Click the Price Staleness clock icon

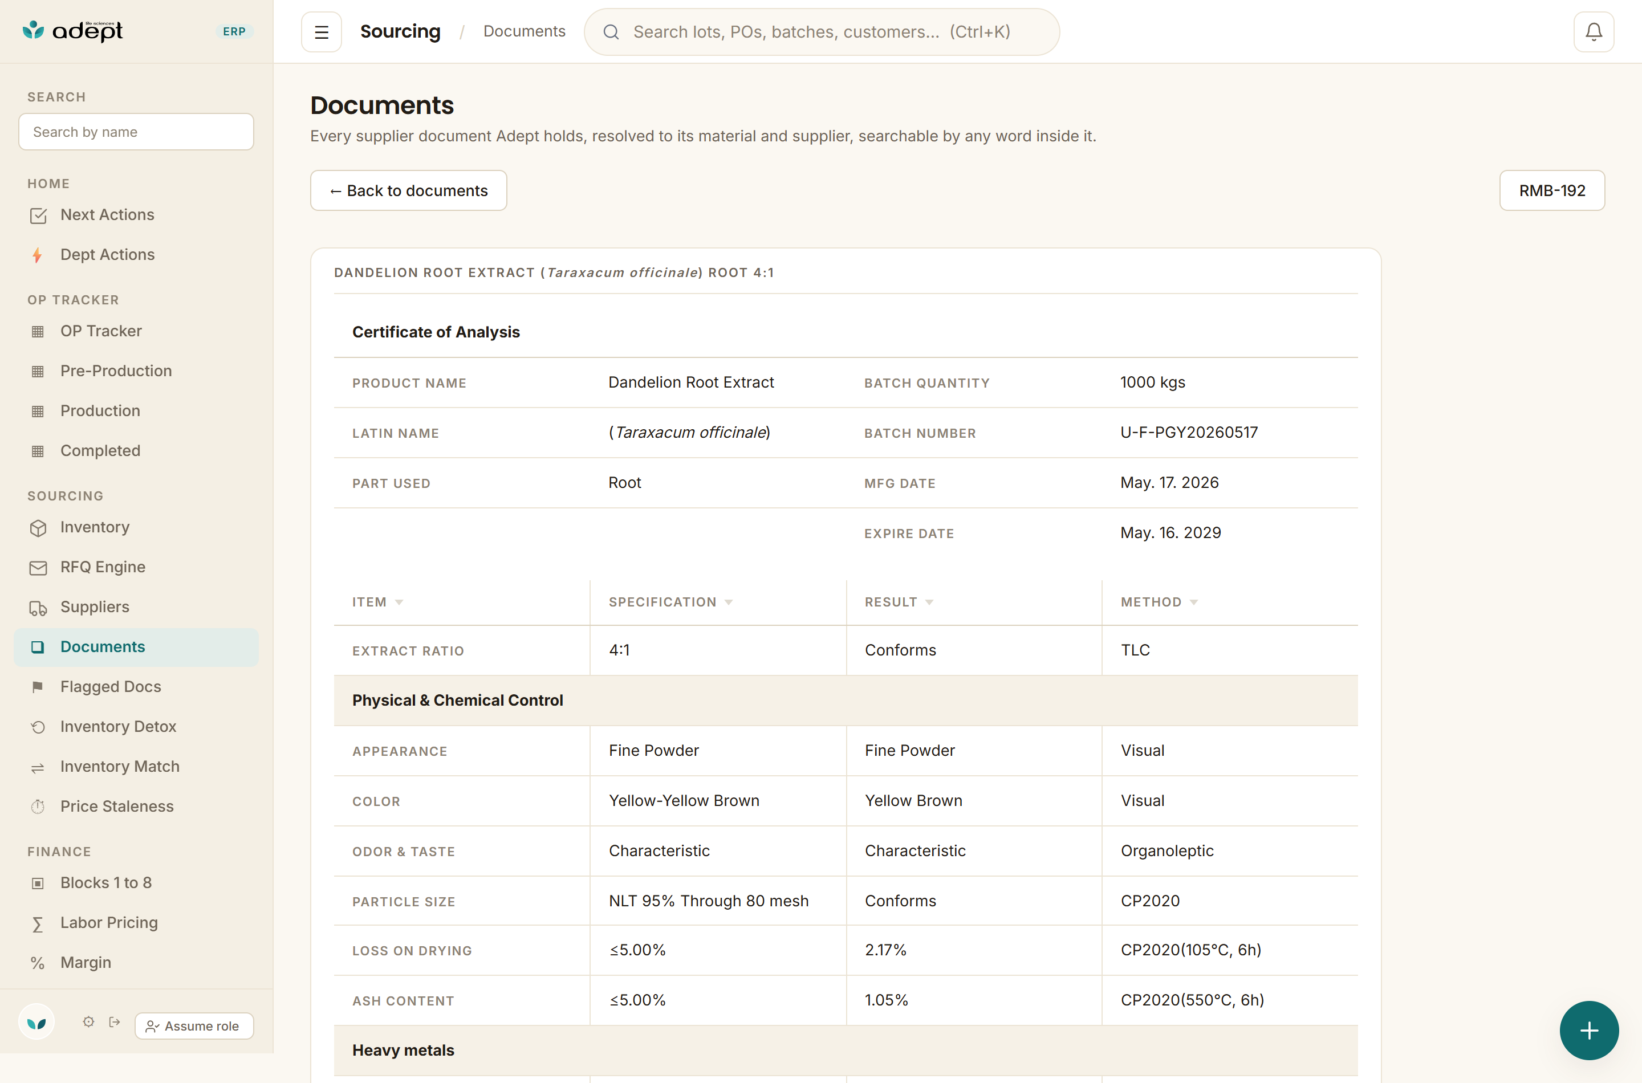(x=38, y=806)
